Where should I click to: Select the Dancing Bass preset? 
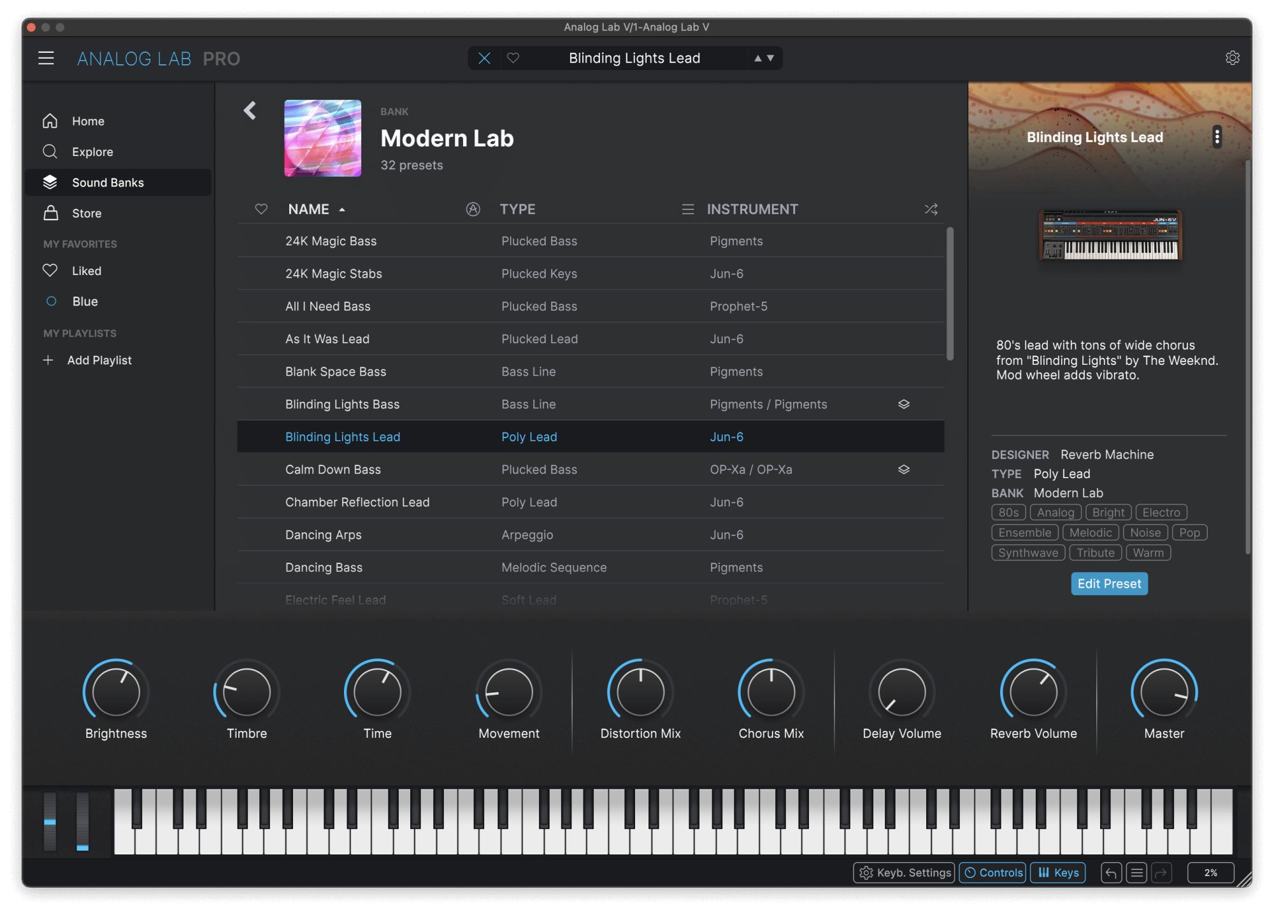[590, 567]
